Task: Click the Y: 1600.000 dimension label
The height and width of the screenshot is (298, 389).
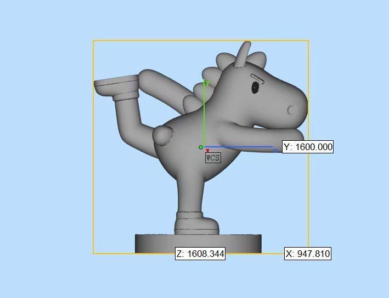Action: click(x=308, y=147)
